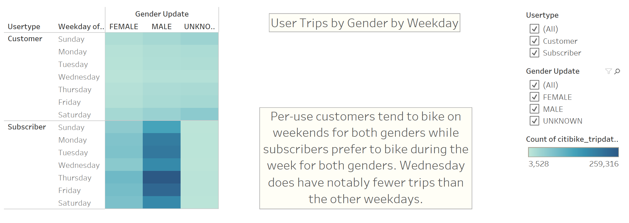Click the FEMALE column header
629x223 pixels.
[x=124, y=27]
